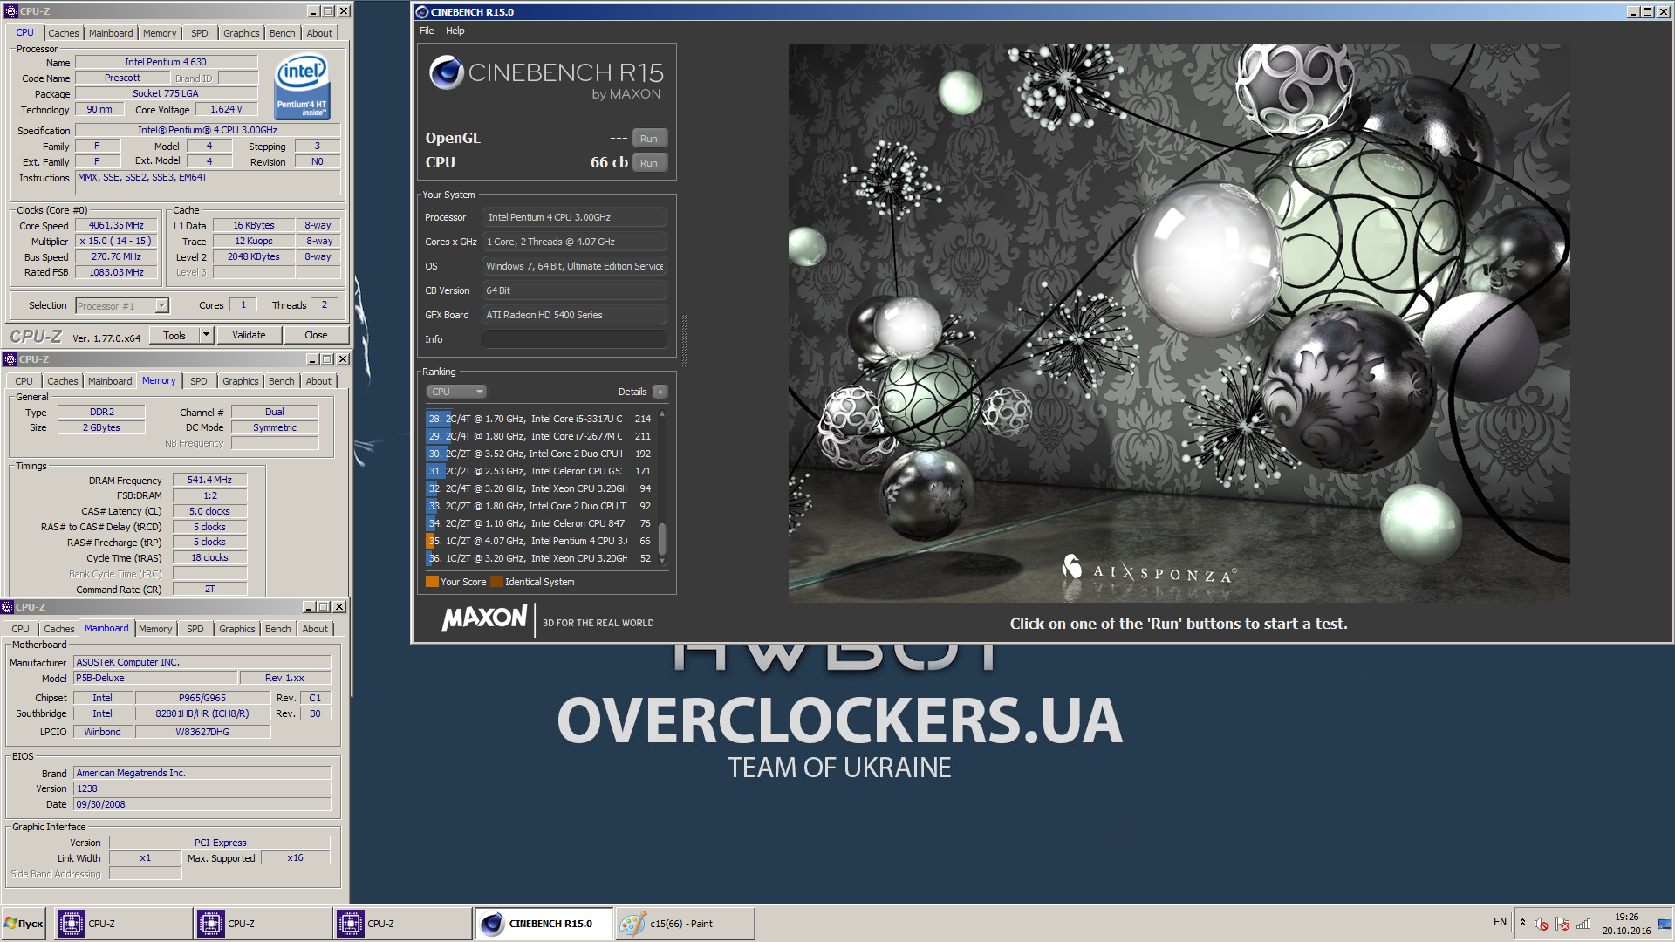Select ranking row 36 Intel Xeon score 52
This screenshot has width=1675, height=942.
point(541,558)
